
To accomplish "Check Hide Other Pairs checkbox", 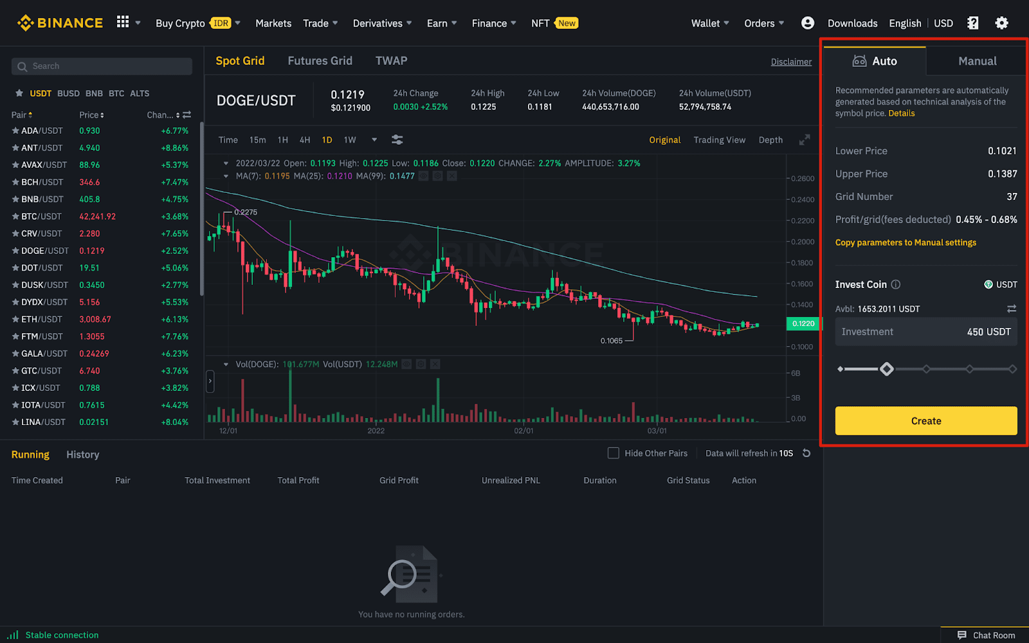I will [614, 453].
